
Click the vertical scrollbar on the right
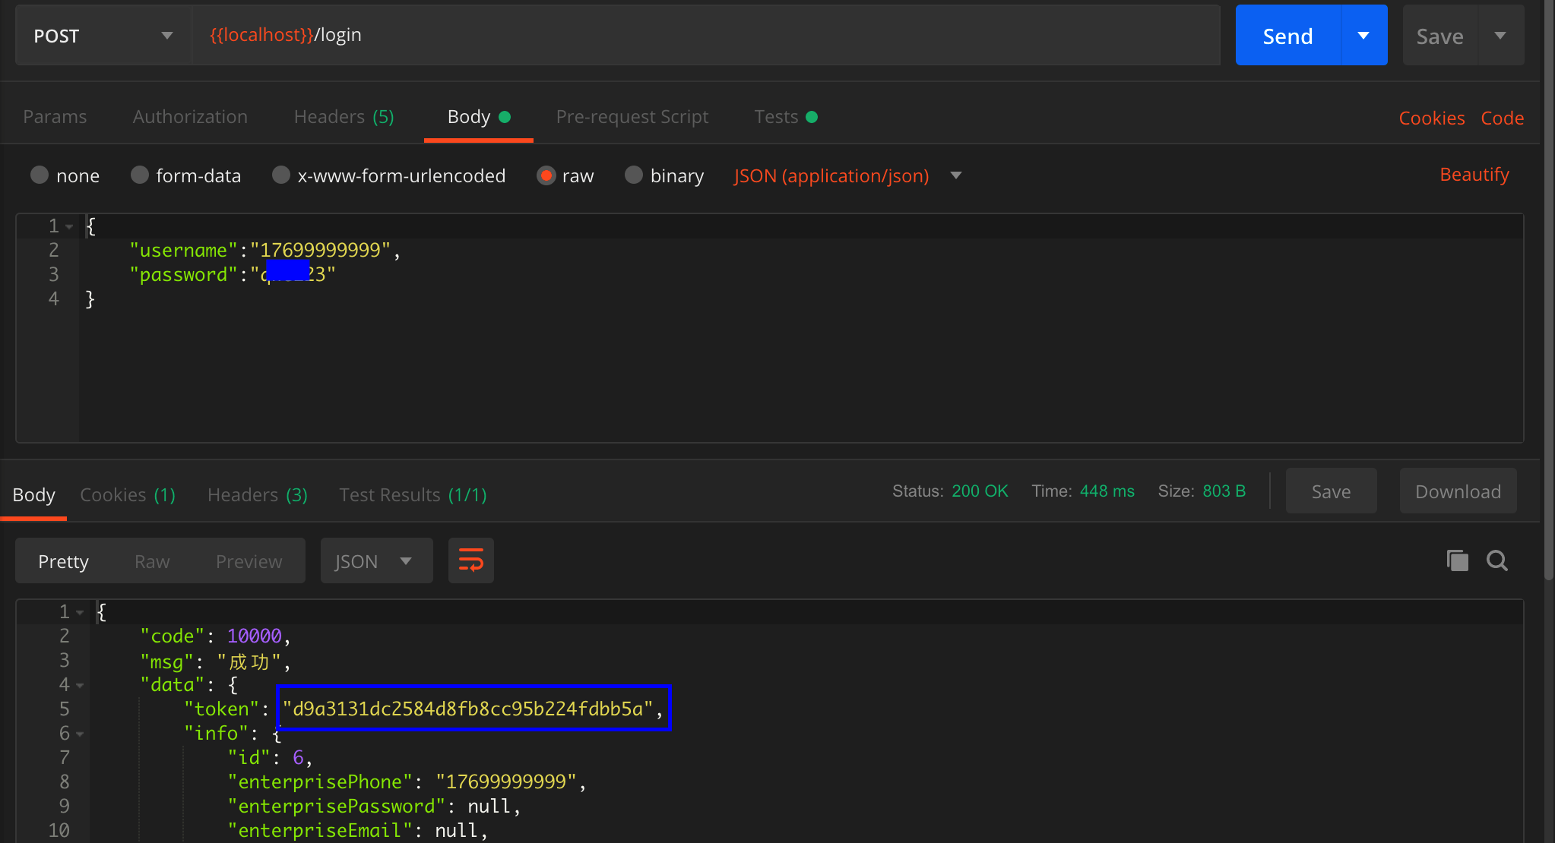pos(1549,289)
